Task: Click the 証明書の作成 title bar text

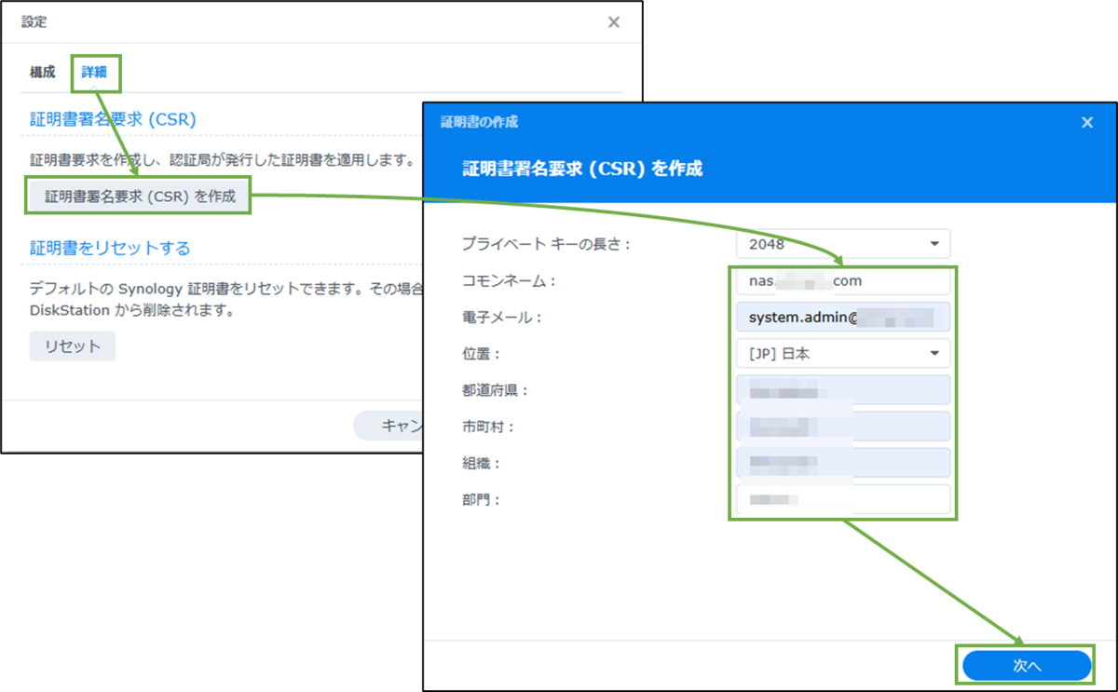Action: click(479, 122)
